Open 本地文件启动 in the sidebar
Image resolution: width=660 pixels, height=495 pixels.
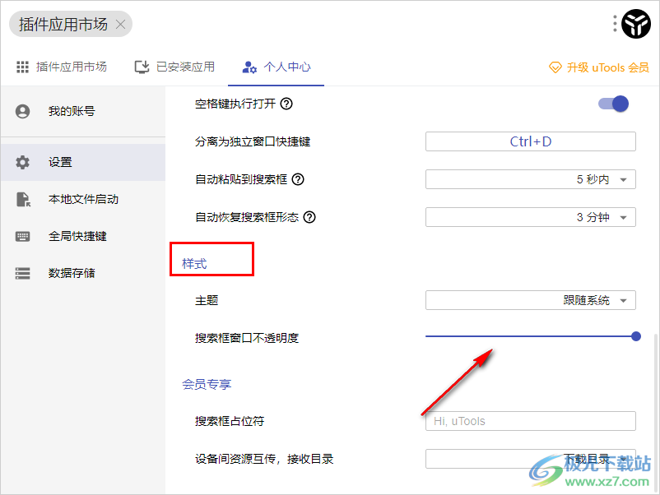[83, 199]
